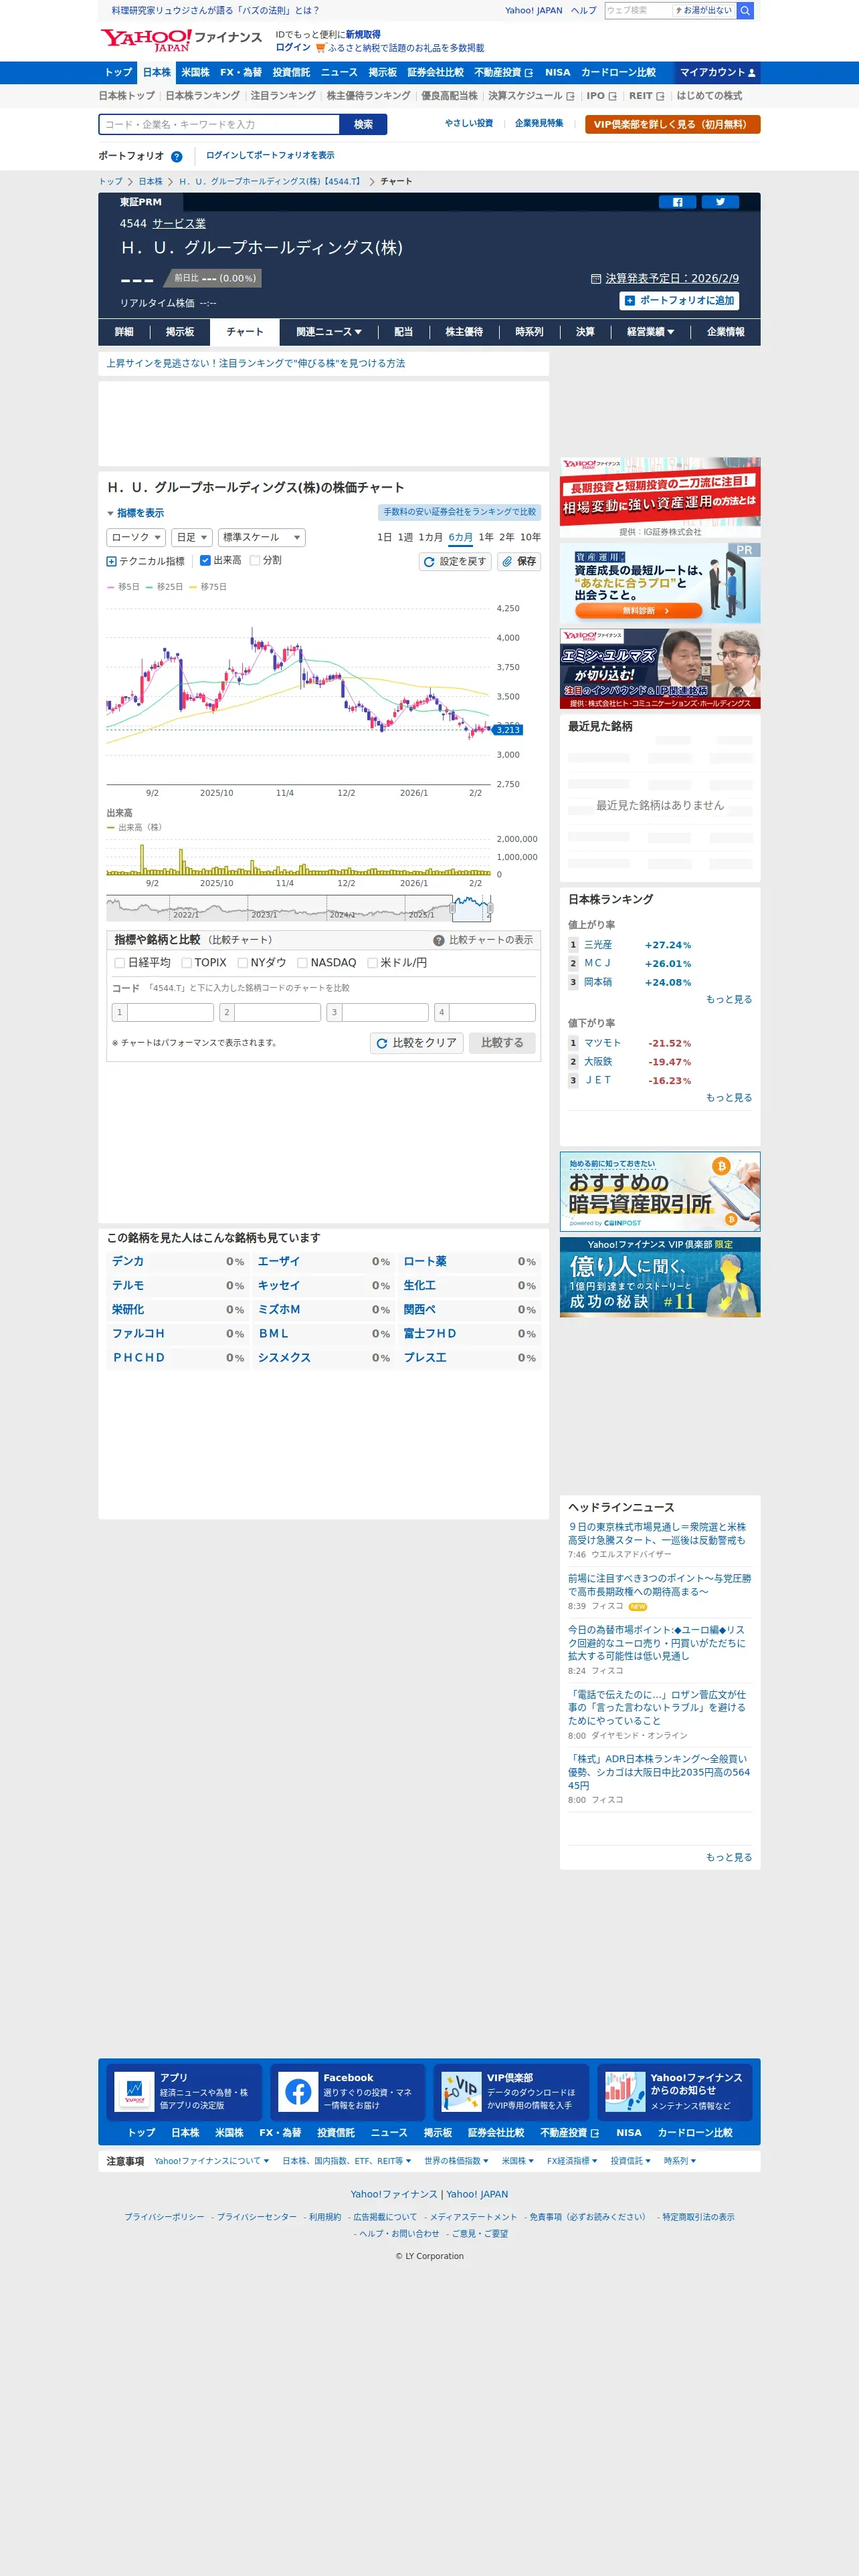Click the calendar icon beside 決算発表予定日
859x2576 pixels.
[596, 279]
